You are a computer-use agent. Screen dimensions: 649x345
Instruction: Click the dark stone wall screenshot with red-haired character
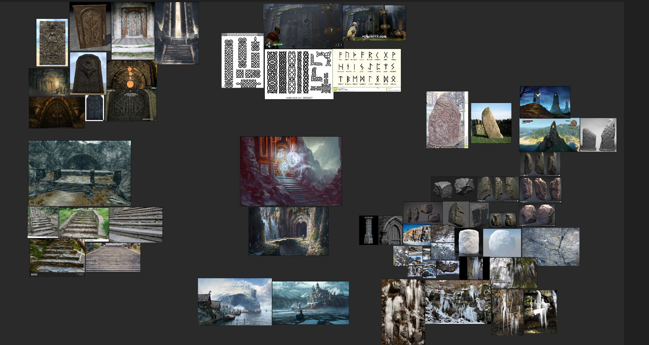tap(303, 26)
